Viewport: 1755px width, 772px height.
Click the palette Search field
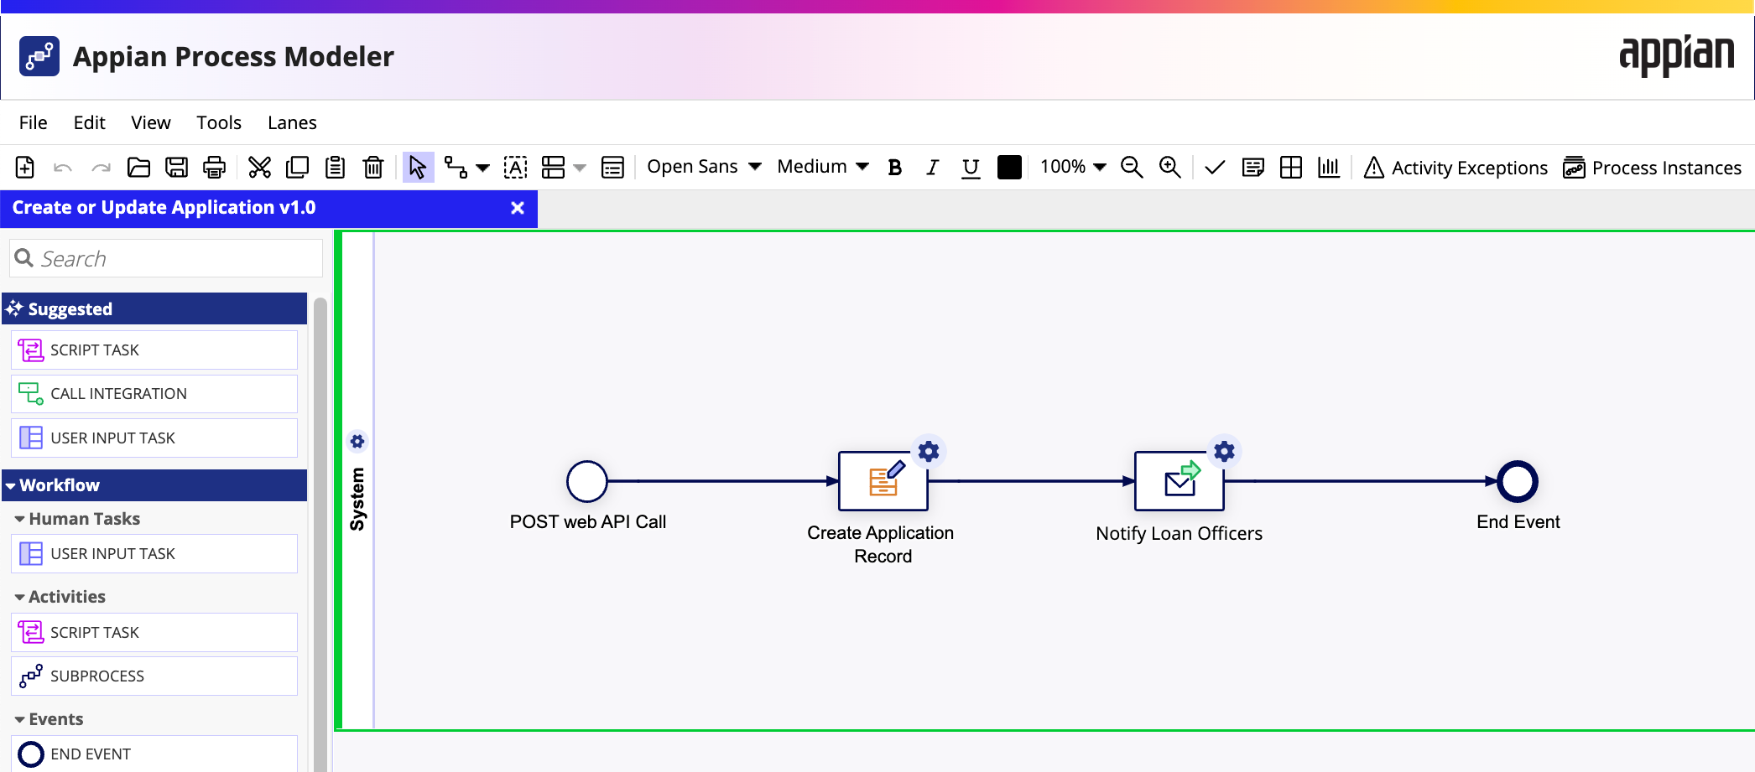click(166, 258)
